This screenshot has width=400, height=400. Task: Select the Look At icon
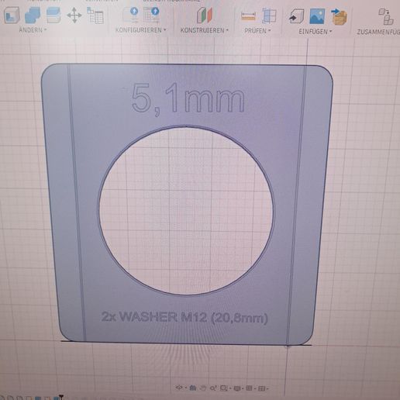coord(192,388)
